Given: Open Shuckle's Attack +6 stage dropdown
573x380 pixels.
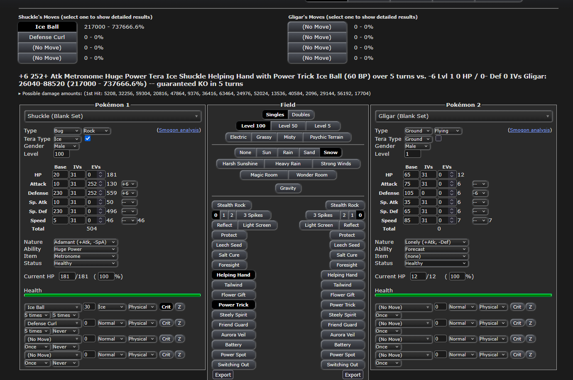Looking at the screenshot, I should [x=129, y=184].
